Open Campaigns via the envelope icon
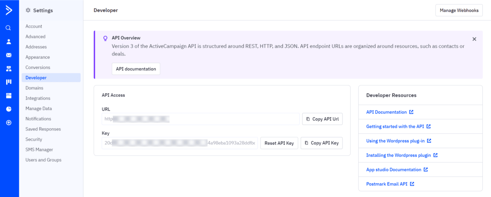 click(x=9, y=55)
